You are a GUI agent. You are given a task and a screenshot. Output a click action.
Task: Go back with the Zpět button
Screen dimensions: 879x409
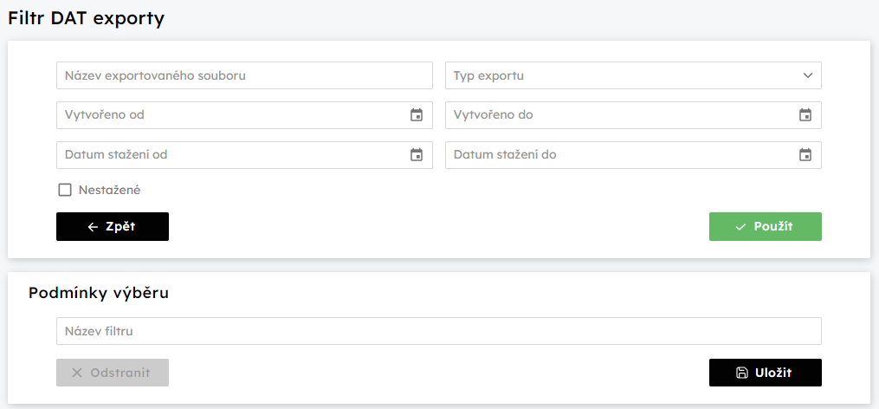(x=112, y=227)
